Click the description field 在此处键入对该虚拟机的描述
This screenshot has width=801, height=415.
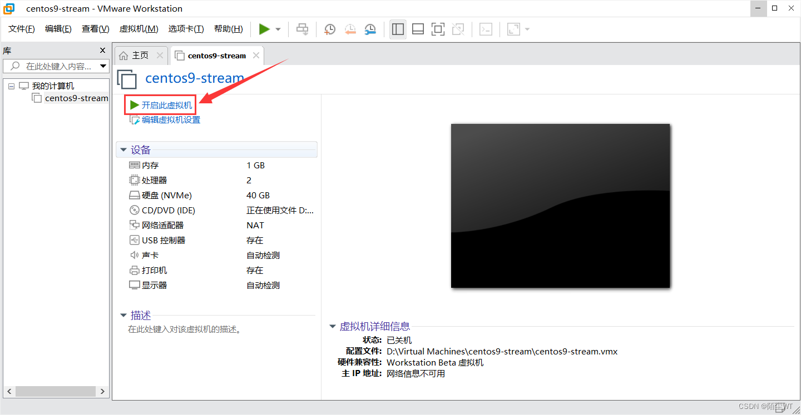point(184,329)
